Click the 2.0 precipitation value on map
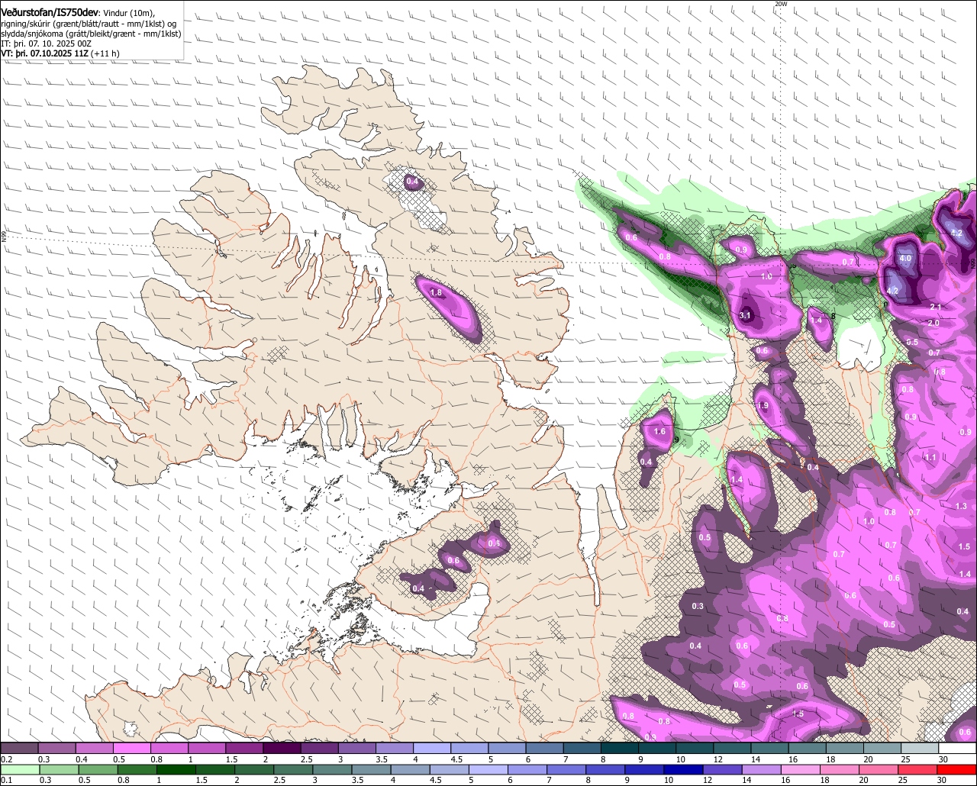977x786 pixels. (933, 323)
